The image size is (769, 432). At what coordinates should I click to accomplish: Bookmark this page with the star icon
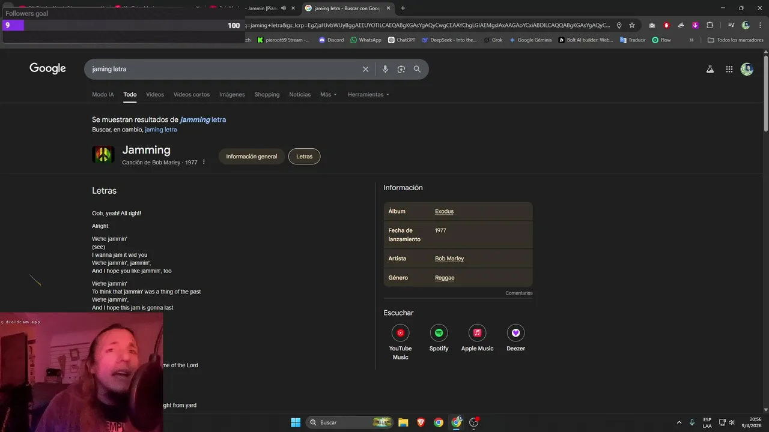coord(632,25)
